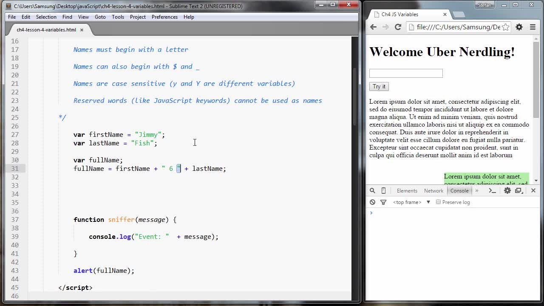Open the Preferences menu

(164, 17)
